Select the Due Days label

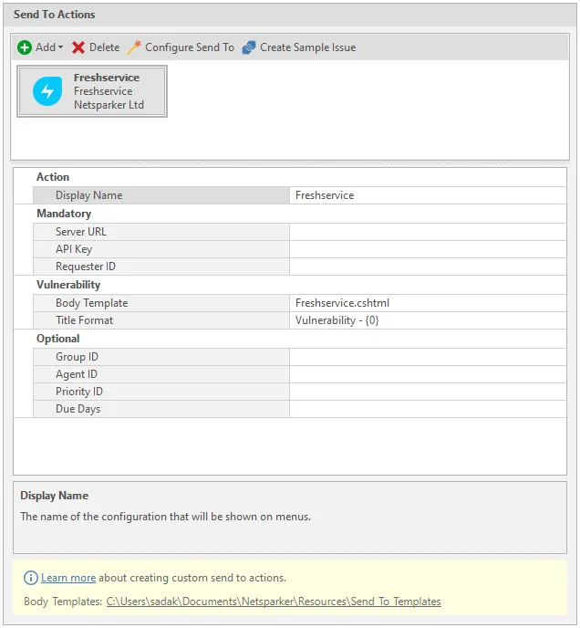(78, 409)
